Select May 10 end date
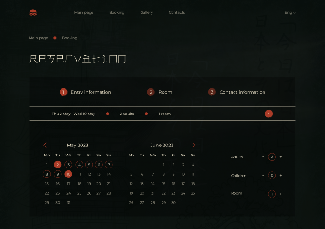The width and height of the screenshot is (325, 229). point(69,174)
